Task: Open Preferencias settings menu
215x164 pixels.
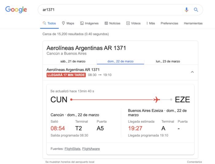Action: (x=169, y=23)
